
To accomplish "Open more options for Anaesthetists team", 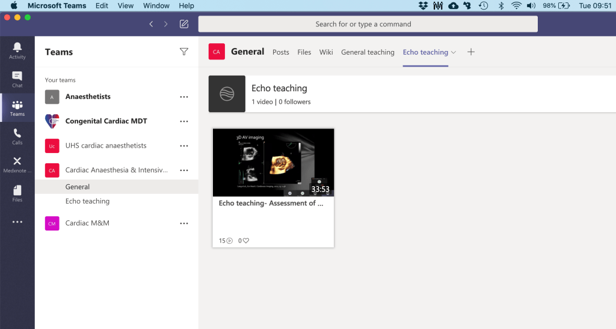I will point(184,97).
